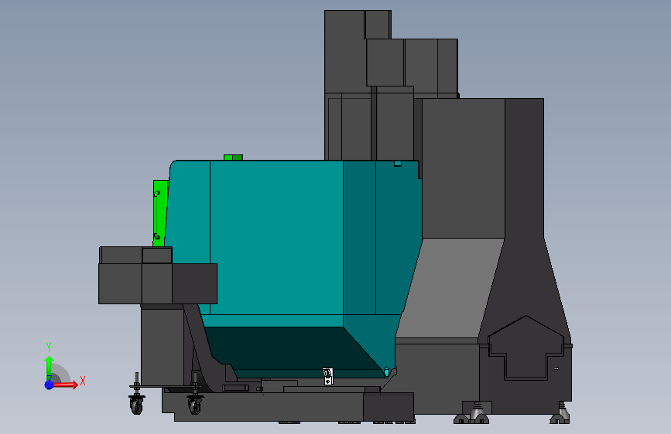Select the light gray sloped panel
Screen dimensions: 671x434
click(x=450, y=288)
